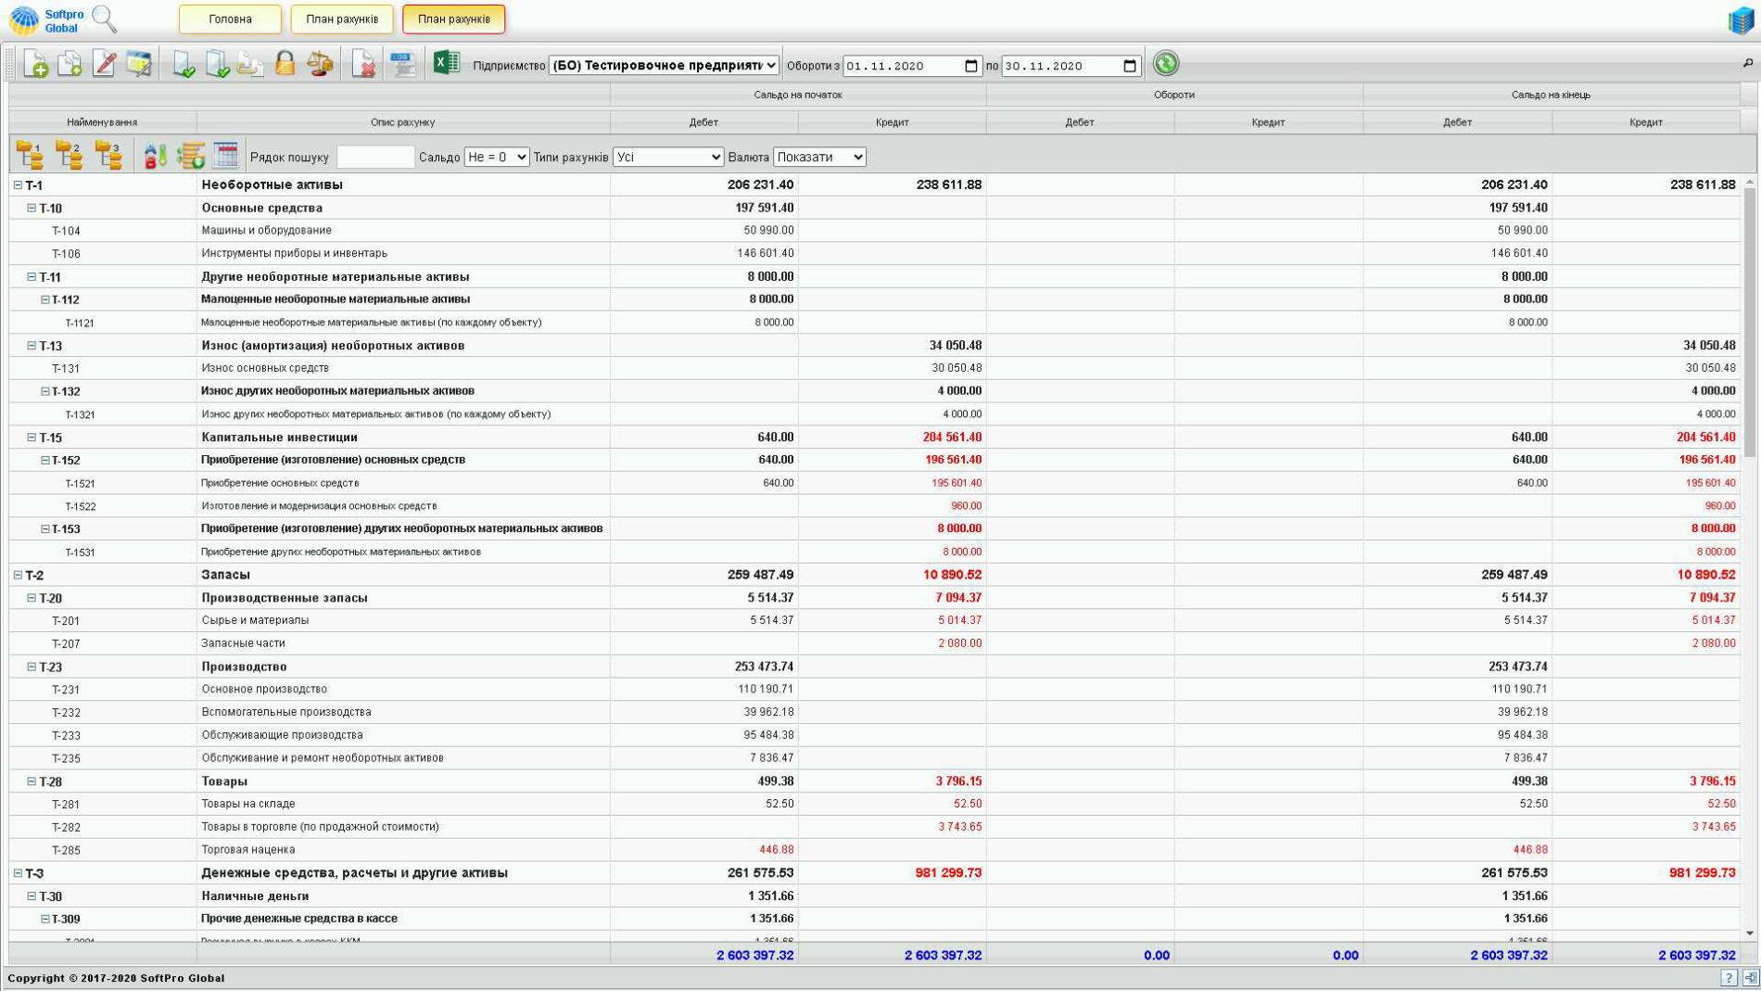This screenshot has height=991, width=1761.
Task: Click the Обороти з start date field
Action: coord(912,66)
